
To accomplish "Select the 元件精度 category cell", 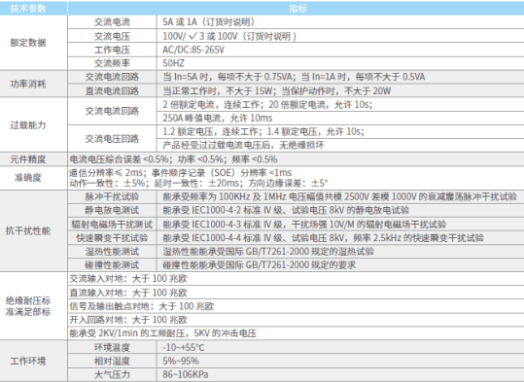I will (x=33, y=159).
